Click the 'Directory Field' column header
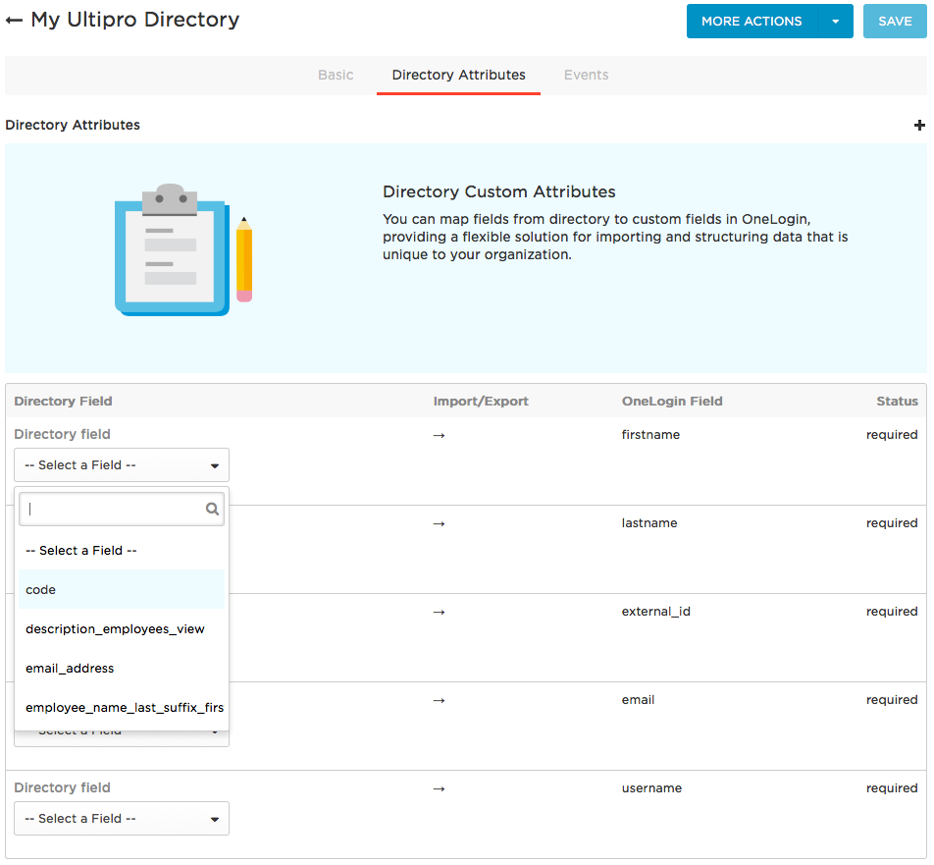934x865 pixels. pyautogui.click(x=63, y=402)
